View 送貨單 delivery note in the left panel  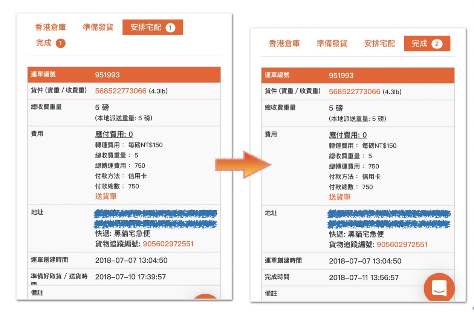tap(106, 196)
